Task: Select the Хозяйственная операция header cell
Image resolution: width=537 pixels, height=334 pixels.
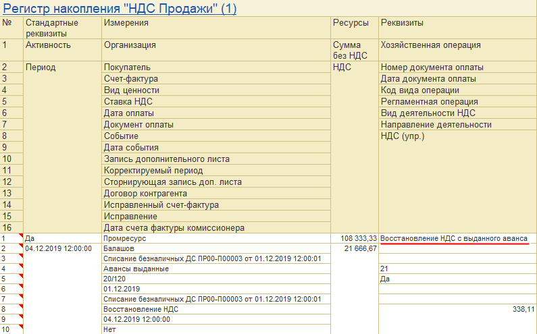Action: 457,50
